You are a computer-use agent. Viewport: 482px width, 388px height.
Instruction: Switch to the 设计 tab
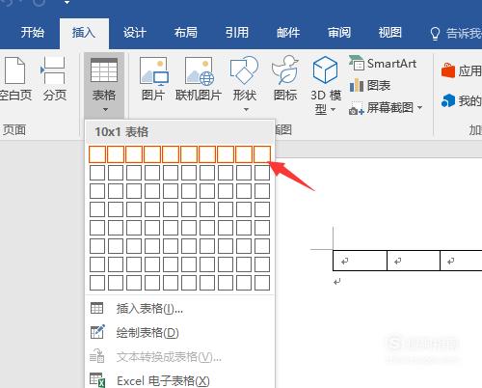[x=135, y=33]
